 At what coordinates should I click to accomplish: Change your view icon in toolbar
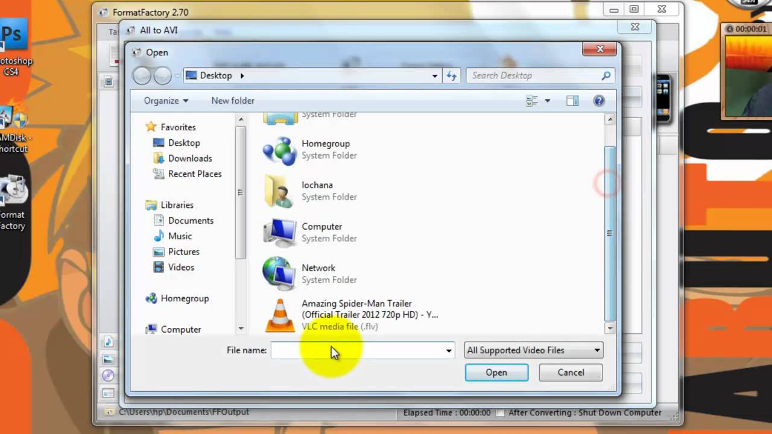click(532, 101)
